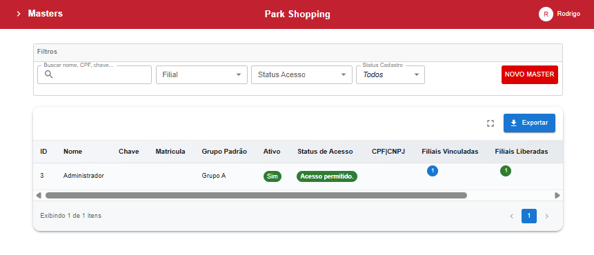Click the Filtros panel header

pos(298,52)
